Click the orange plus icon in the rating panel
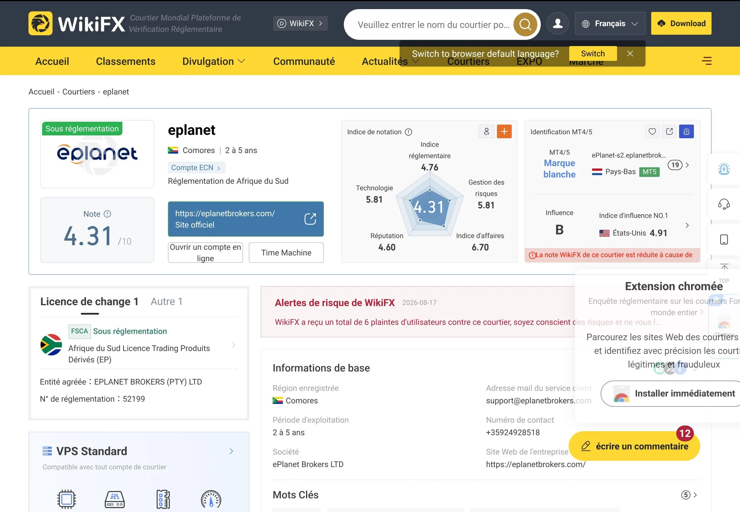Viewport: 740px width, 512px height. [504, 131]
